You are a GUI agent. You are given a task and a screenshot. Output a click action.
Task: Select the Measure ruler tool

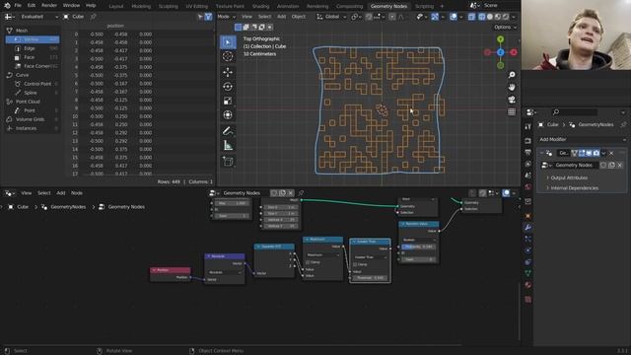pos(228,145)
